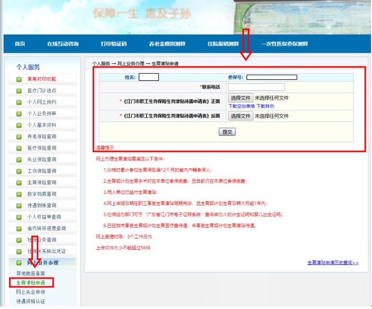This screenshot has height=309, width=372.
Task: Click the green icon beside 医疗保险查询
Action: (x=19, y=148)
